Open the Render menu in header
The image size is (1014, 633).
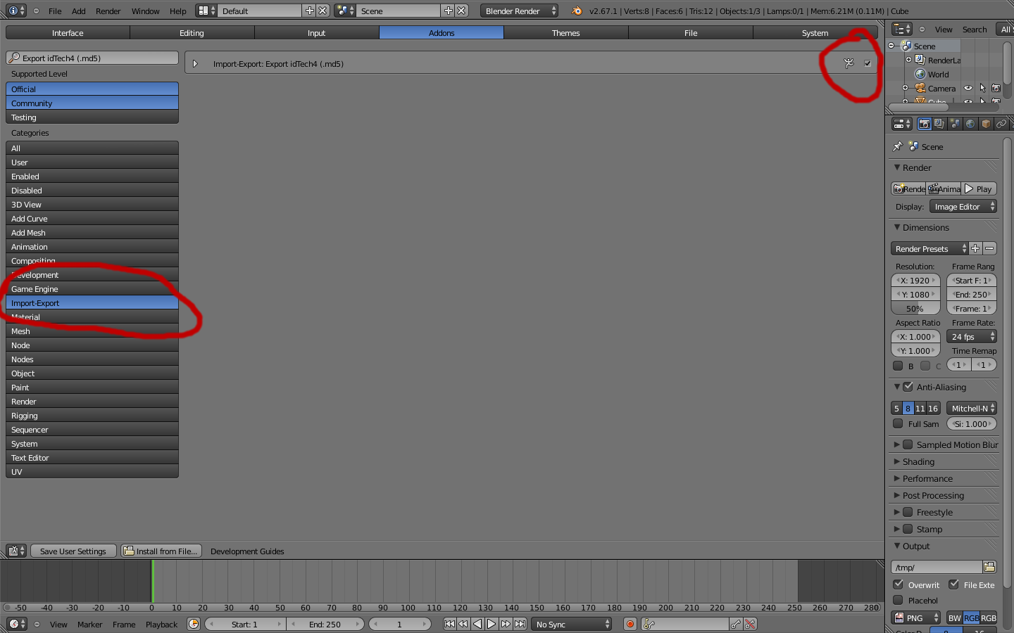click(x=108, y=11)
